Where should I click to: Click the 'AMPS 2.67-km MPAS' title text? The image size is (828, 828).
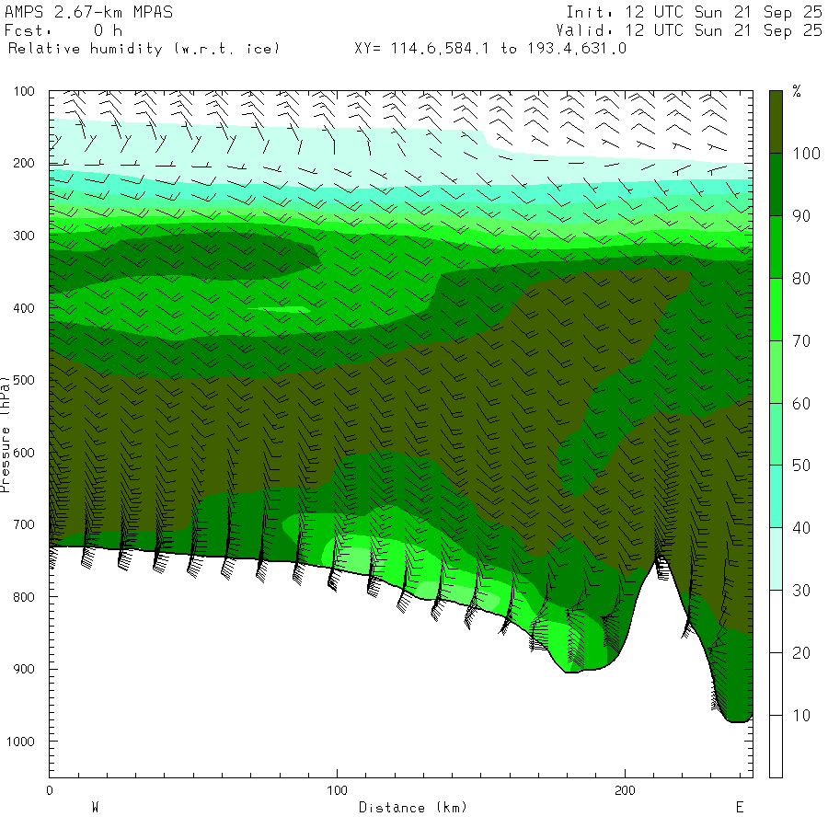(88, 12)
